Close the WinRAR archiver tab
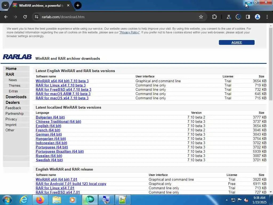Image resolution: width=273 pixels, height=205 pixels. (x=68, y=5)
